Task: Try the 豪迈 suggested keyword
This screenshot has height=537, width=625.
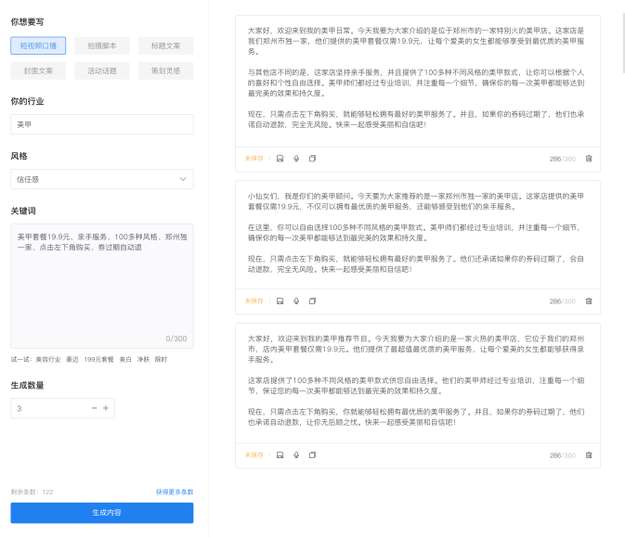Action: pos(72,360)
